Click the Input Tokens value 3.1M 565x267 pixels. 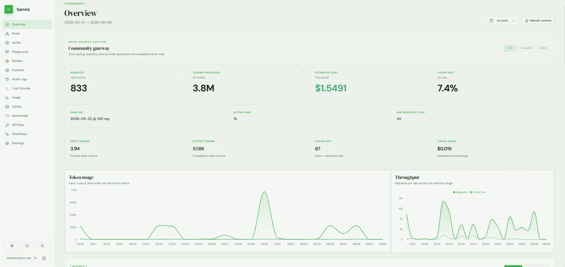[75, 149]
